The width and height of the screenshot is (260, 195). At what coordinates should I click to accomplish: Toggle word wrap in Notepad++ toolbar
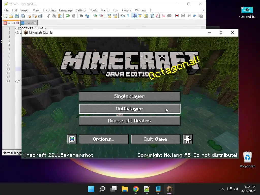click(123, 16)
